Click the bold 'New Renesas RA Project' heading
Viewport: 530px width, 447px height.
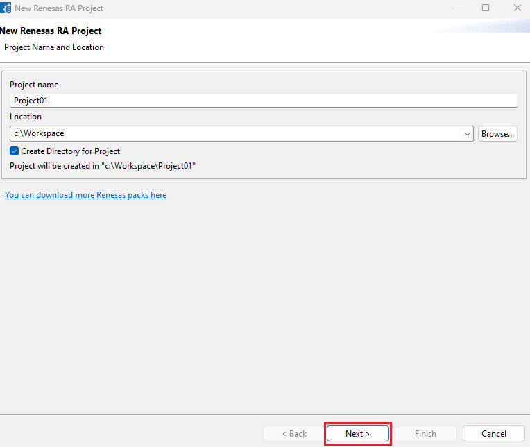(51, 31)
